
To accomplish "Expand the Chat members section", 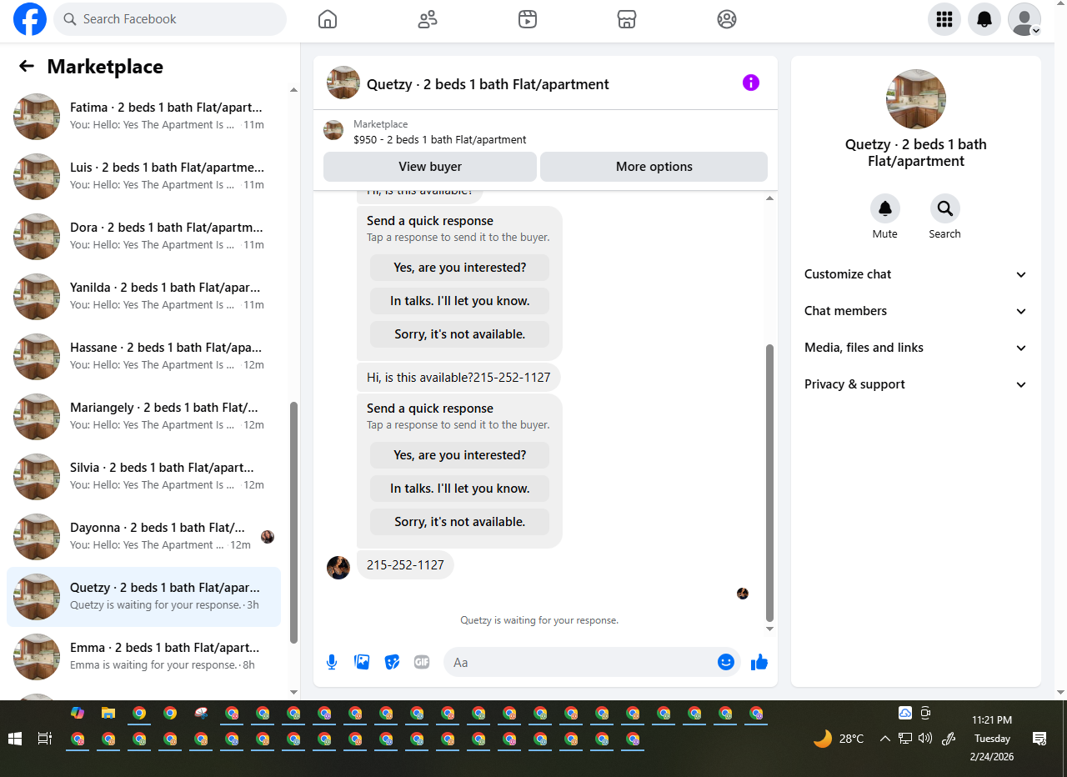I will [916, 311].
